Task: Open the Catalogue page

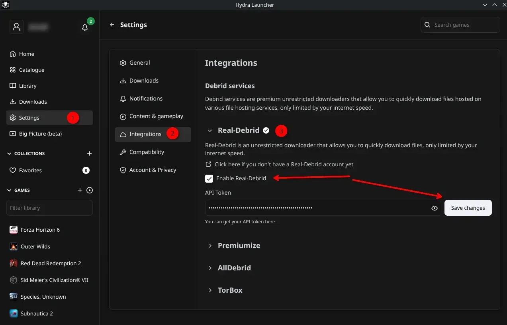Action: click(49, 70)
